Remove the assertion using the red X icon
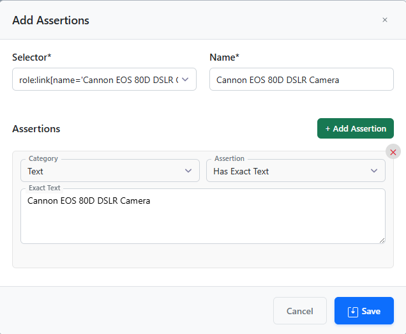The height and width of the screenshot is (334, 406). pos(393,152)
